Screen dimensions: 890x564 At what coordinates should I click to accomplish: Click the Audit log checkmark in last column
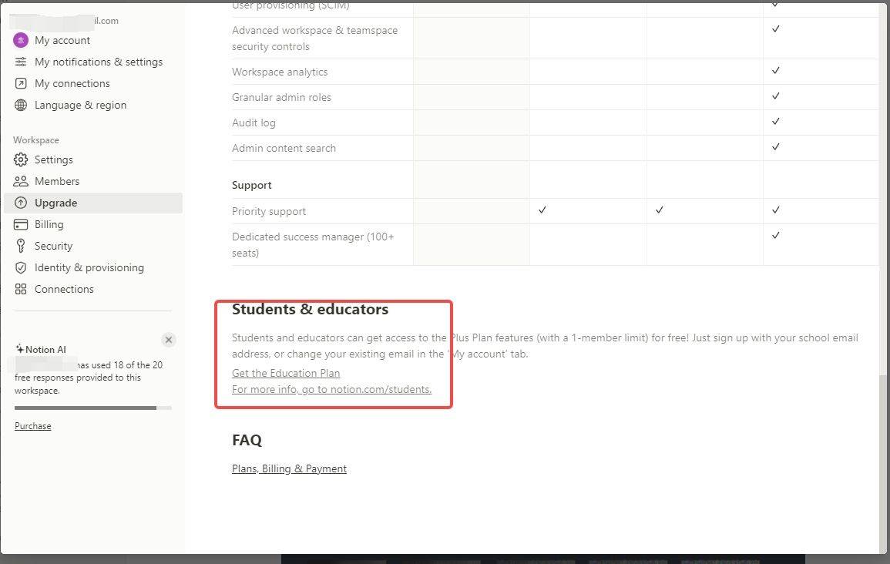click(x=775, y=122)
